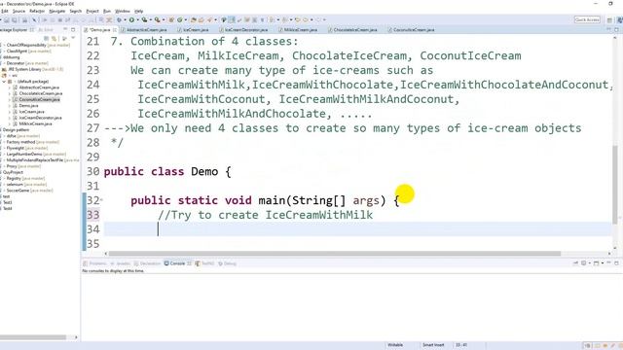
Task: Click the Debug bug icon in toolbar
Action: pyautogui.click(x=119, y=19)
